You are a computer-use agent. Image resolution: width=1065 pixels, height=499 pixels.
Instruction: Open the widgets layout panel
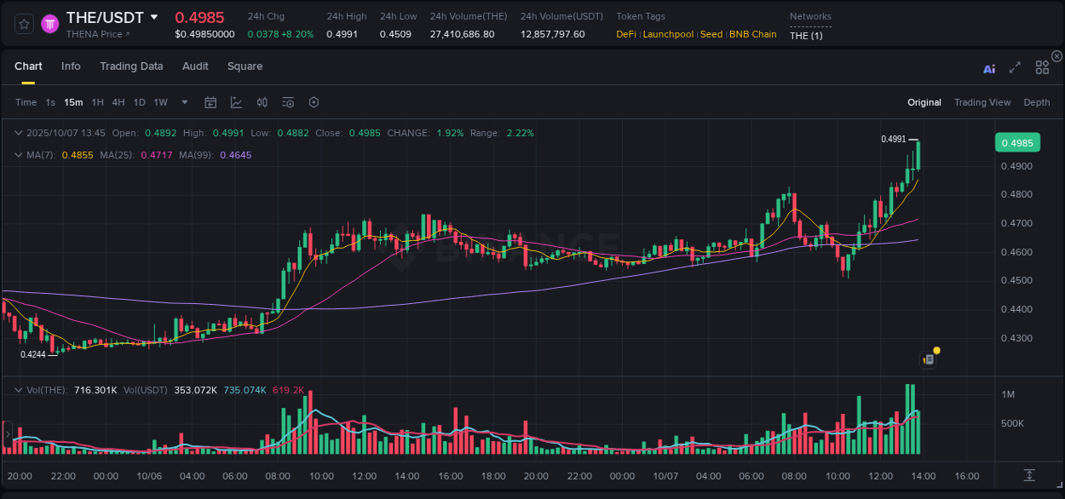click(x=1041, y=68)
